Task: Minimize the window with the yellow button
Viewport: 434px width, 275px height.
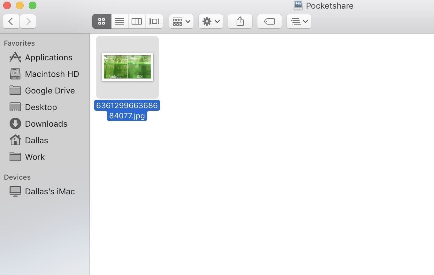Action: click(20, 5)
